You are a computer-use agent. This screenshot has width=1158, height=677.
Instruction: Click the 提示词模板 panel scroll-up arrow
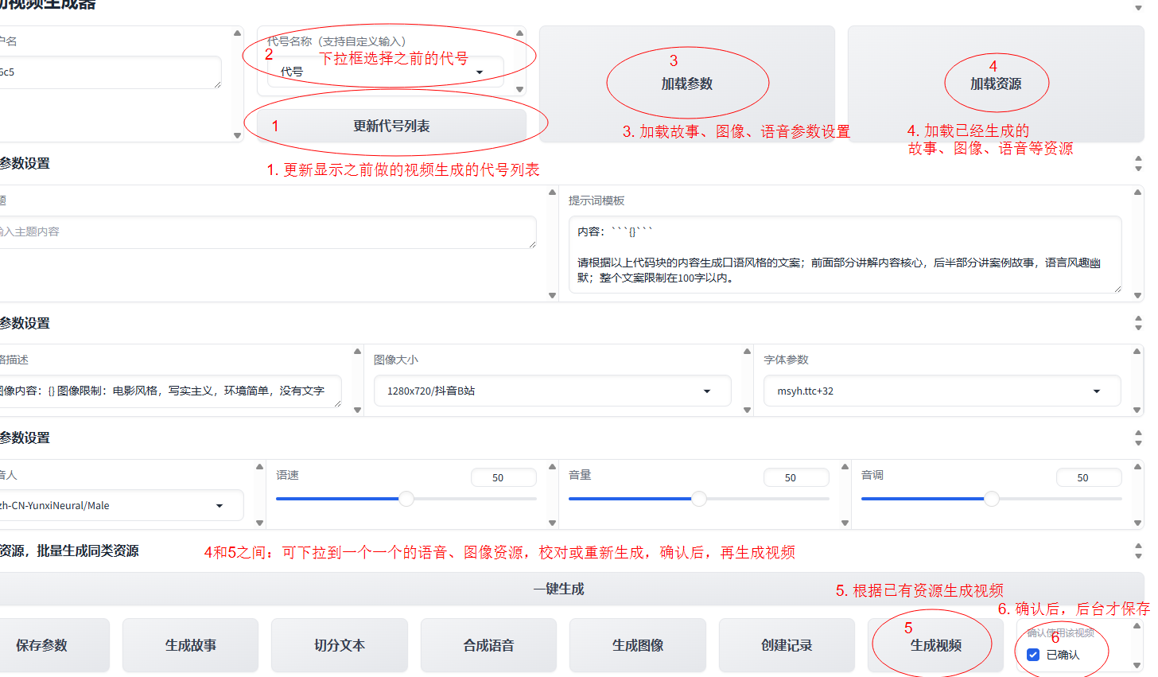1137,193
